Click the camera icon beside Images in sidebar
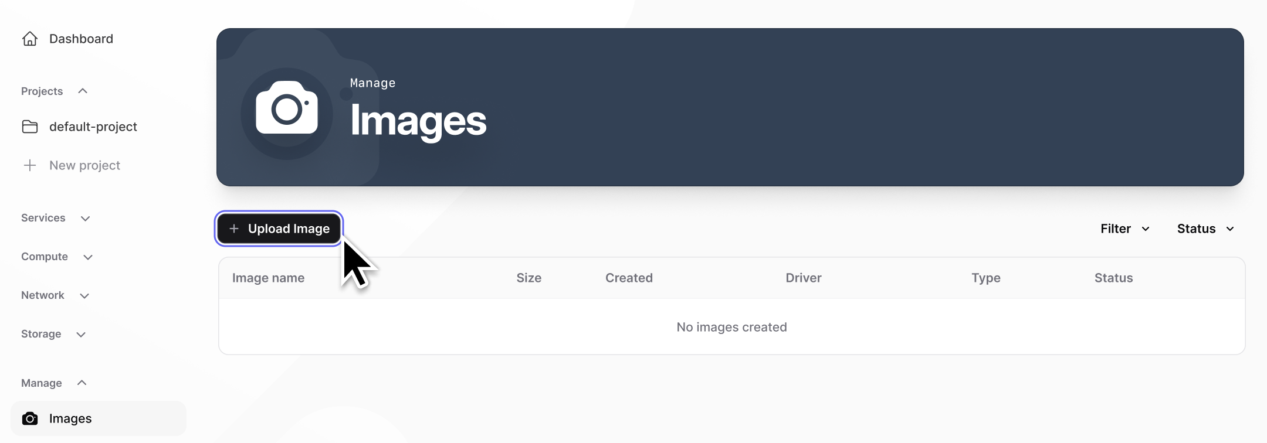 pos(30,418)
